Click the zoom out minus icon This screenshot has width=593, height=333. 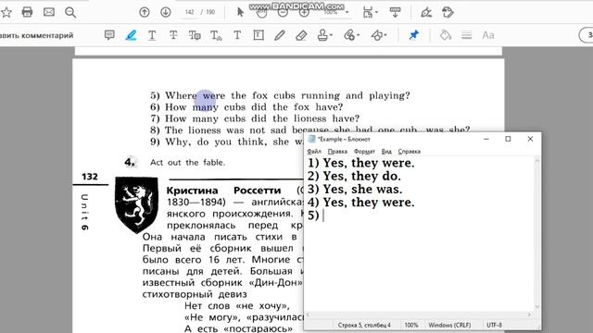tap(283, 13)
